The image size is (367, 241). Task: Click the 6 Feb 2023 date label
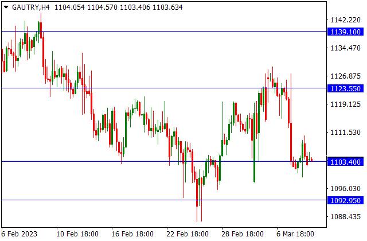point(19,234)
